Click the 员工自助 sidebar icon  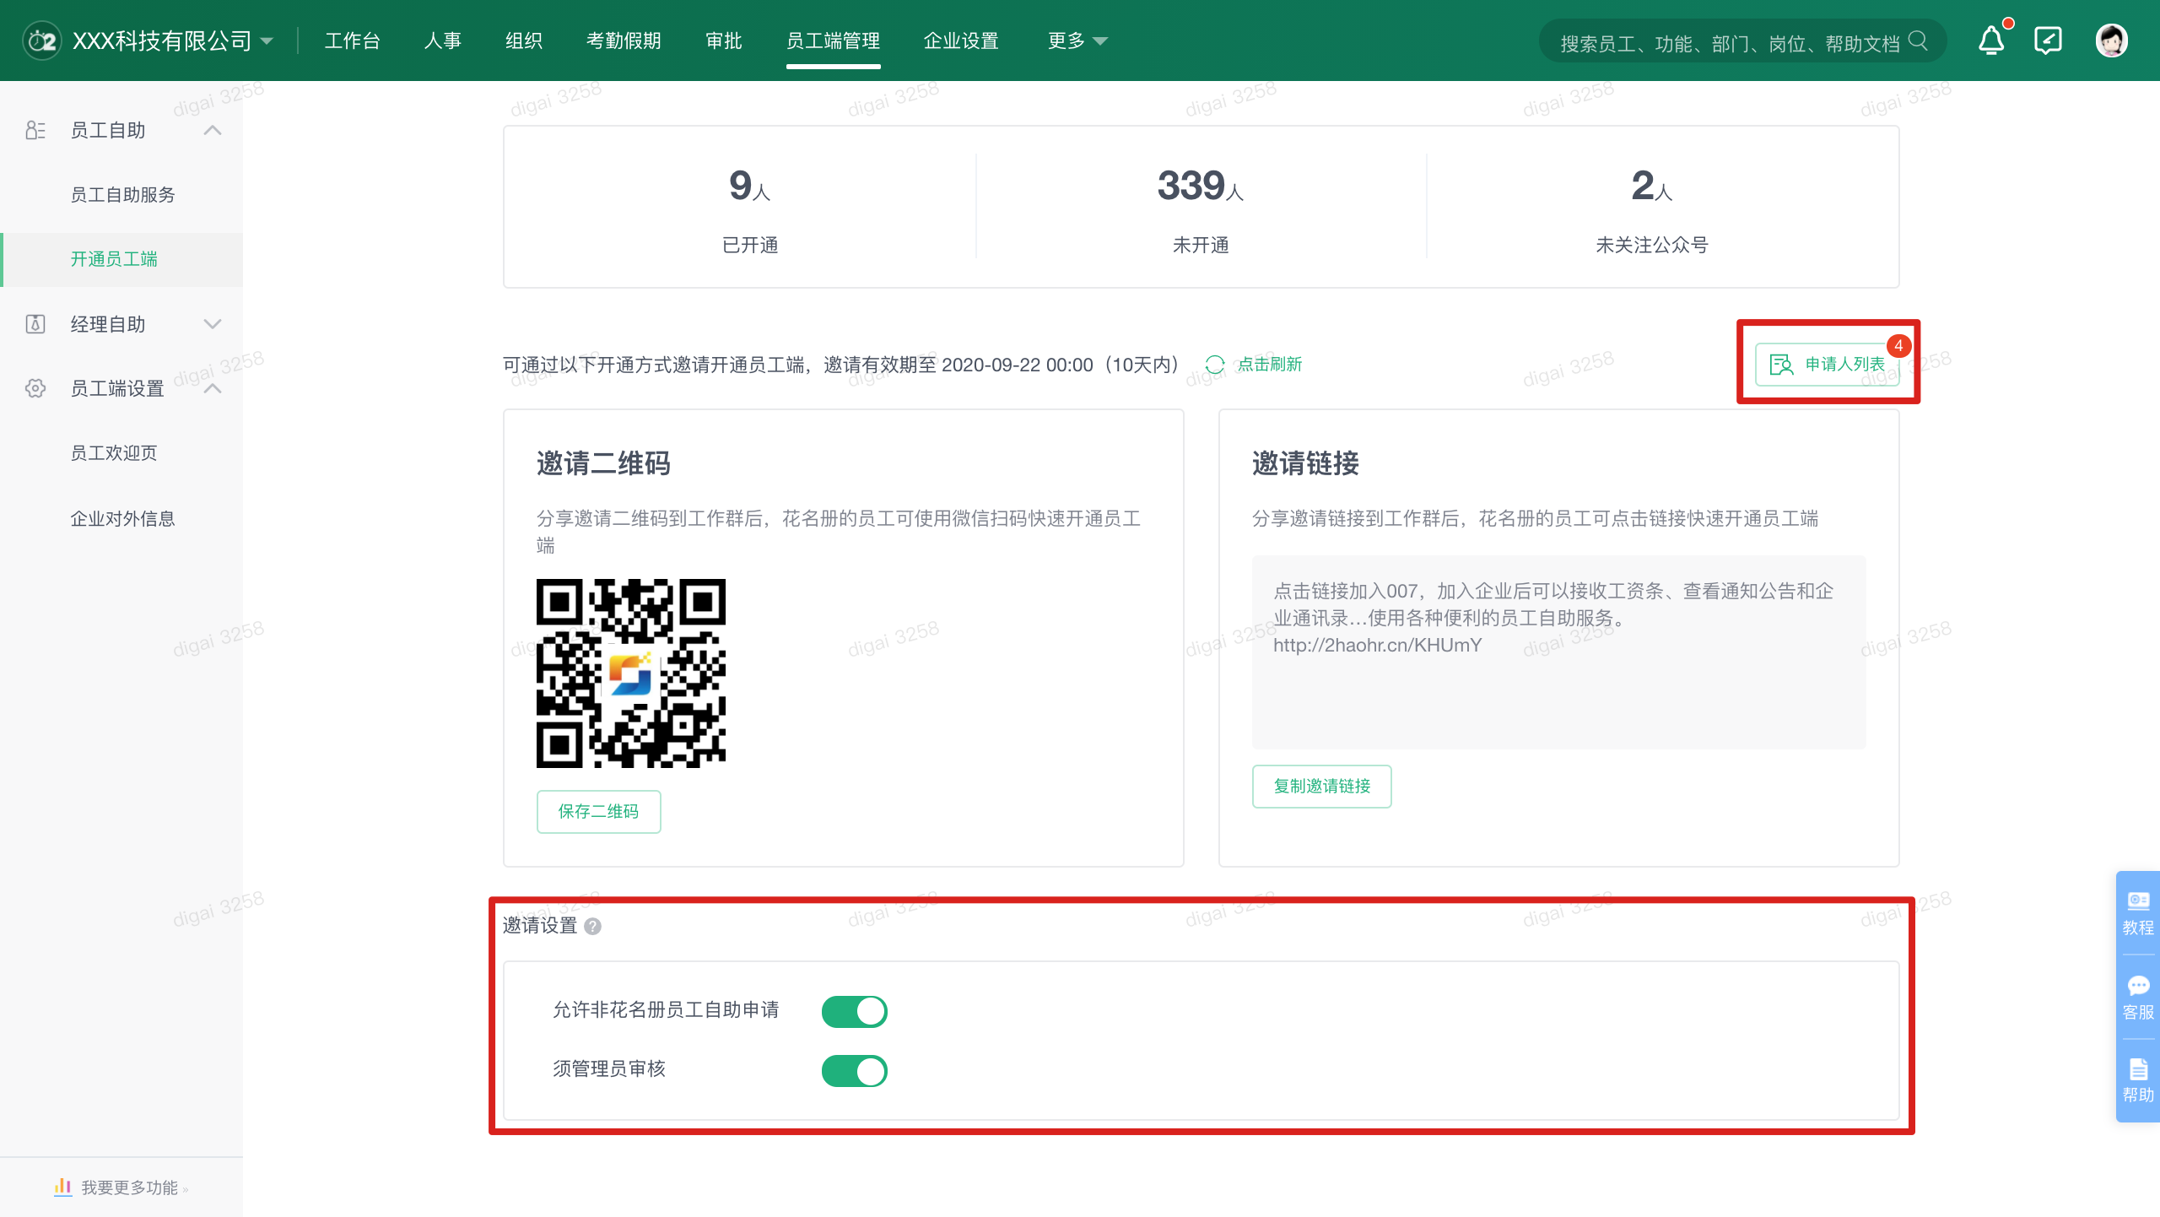[35, 130]
